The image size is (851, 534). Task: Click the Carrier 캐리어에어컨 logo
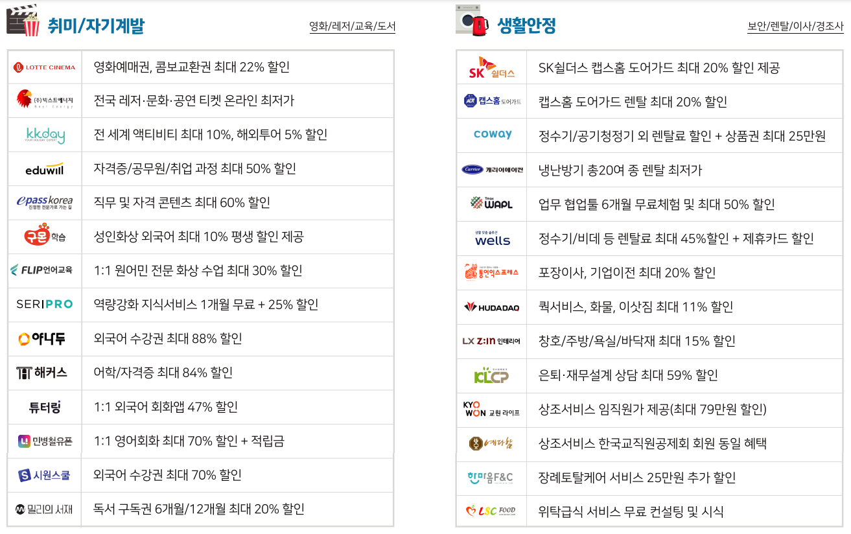coord(491,170)
